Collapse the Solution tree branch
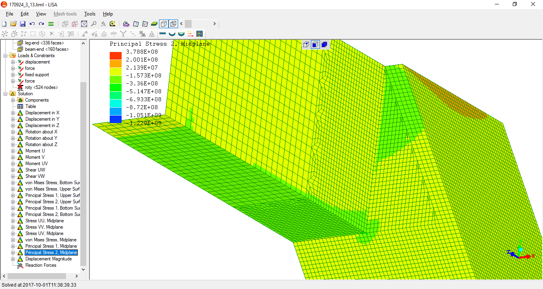 [6, 94]
